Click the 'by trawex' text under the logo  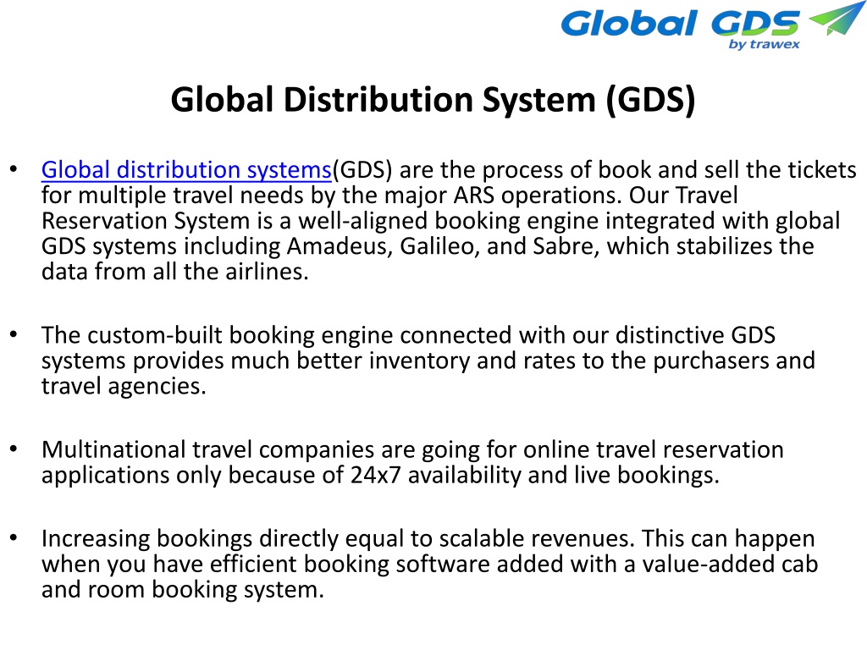765,44
